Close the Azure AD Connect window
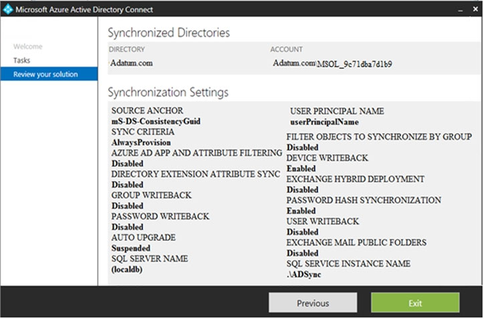This screenshot has height=319, width=484. [x=474, y=10]
